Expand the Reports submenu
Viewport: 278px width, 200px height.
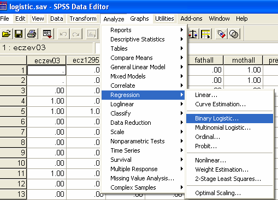[143, 30]
